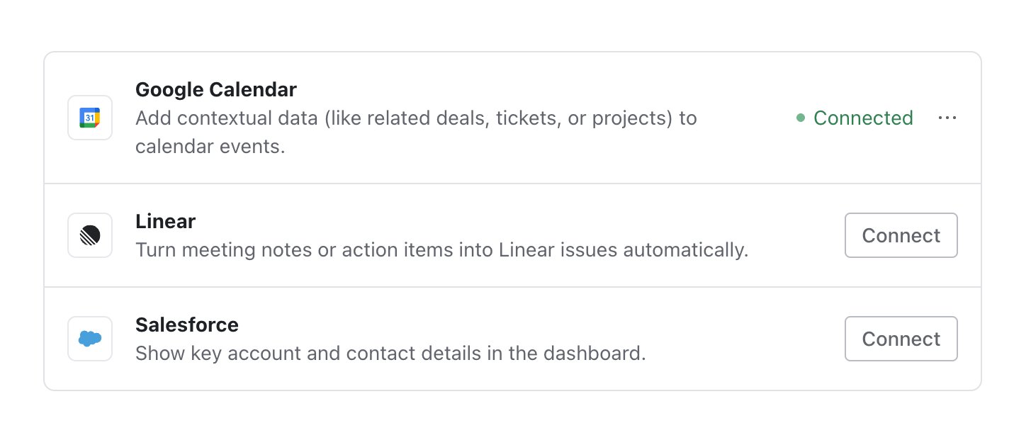Image resolution: width=1031 pixels, height=445 pixels.
Task: Click "Linear issues automatically" phrase in description
Action: click(x=623, y=250)
